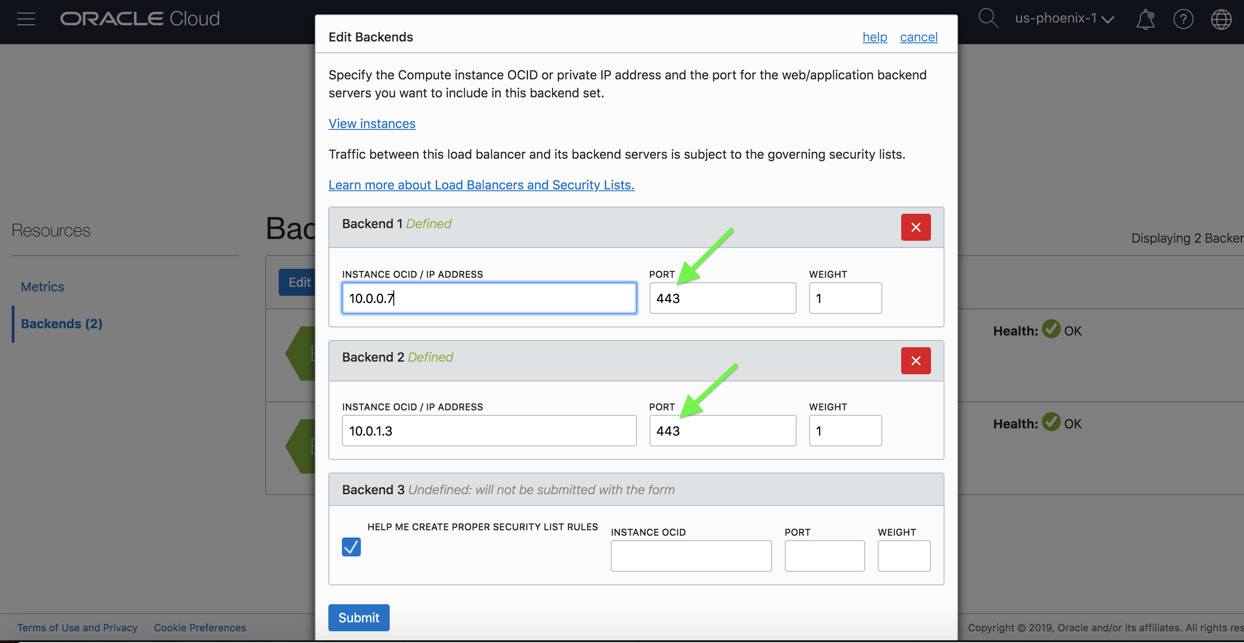Click the dialog help link
The width and height of the screenshot is (1244, 643).
click(x=875, y=37)
